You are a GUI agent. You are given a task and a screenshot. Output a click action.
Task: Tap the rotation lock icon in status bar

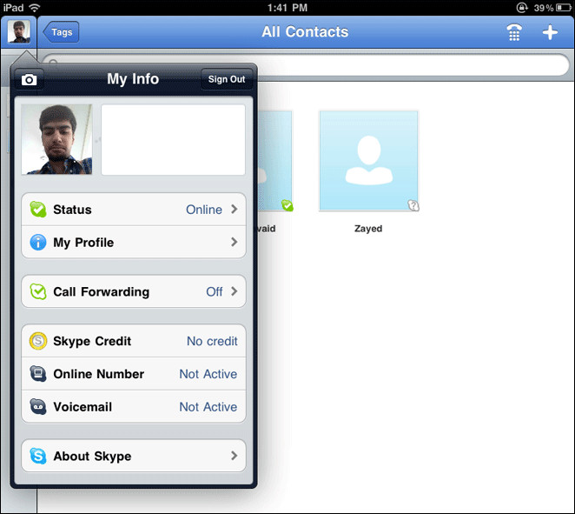(522, 7)
